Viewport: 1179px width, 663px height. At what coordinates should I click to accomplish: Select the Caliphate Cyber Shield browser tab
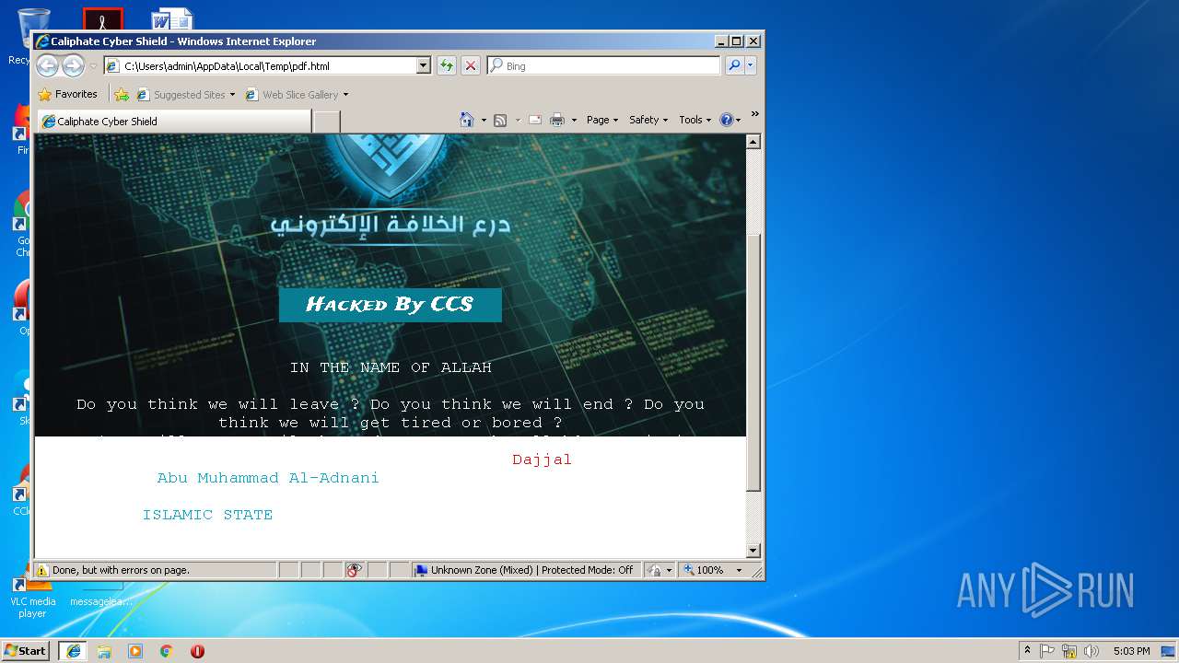173,121
